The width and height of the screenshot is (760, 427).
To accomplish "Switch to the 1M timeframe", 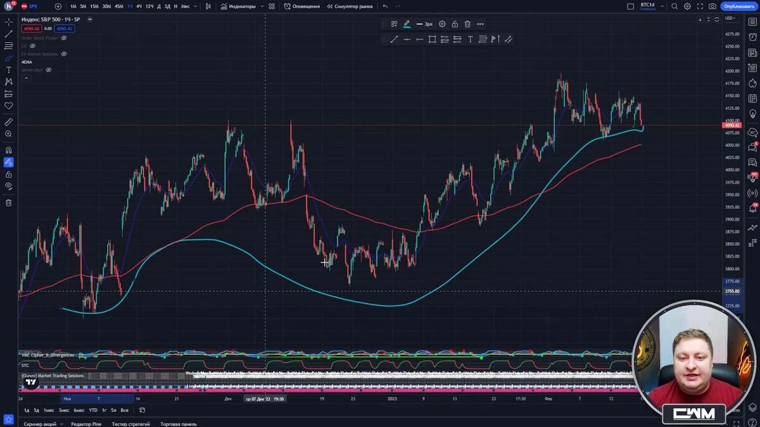I will click(73, 6).
